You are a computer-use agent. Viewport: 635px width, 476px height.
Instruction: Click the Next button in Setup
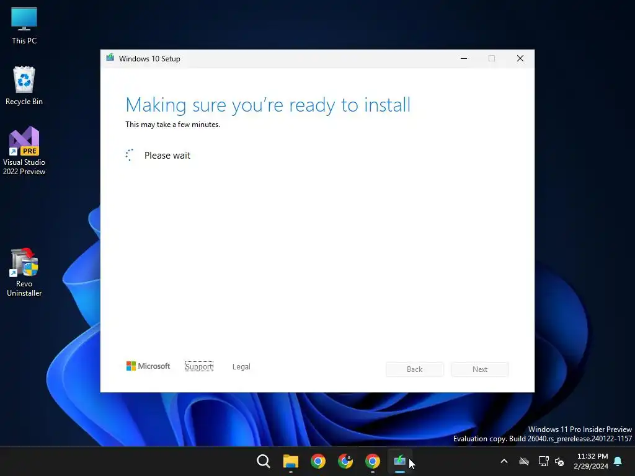(480, 369)
